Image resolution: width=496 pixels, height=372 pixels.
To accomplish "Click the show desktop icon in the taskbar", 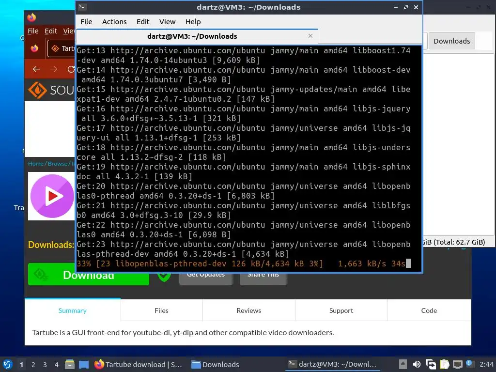I will pos(84,364).
